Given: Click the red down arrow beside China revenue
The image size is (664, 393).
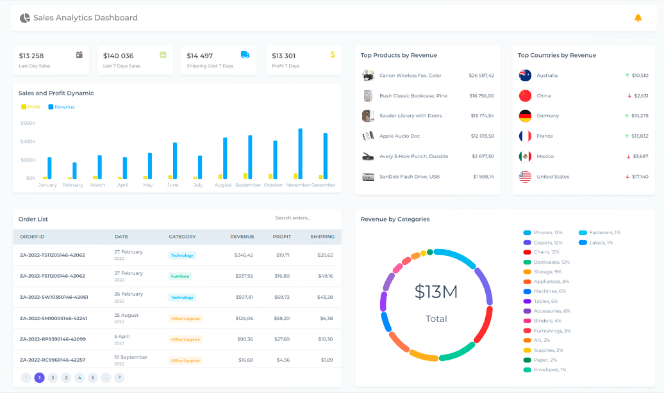Looking at the screenshot, I should 629,96.
